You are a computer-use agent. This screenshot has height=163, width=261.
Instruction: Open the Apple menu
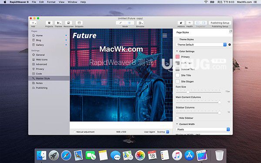(5, 2)
